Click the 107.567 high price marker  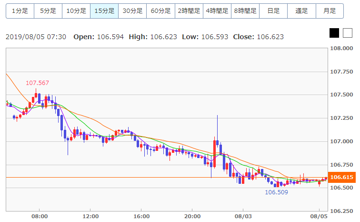37,83
